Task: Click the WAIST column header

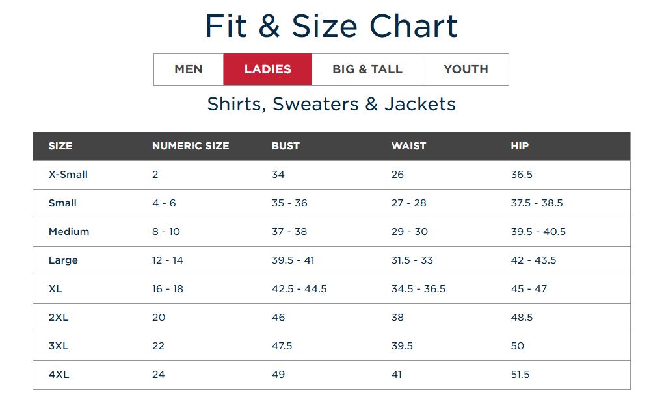Action: (x=408, y=146)
